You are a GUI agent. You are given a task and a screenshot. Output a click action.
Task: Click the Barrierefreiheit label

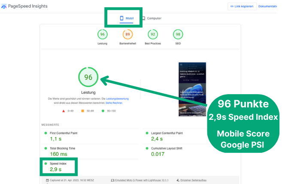127,44
